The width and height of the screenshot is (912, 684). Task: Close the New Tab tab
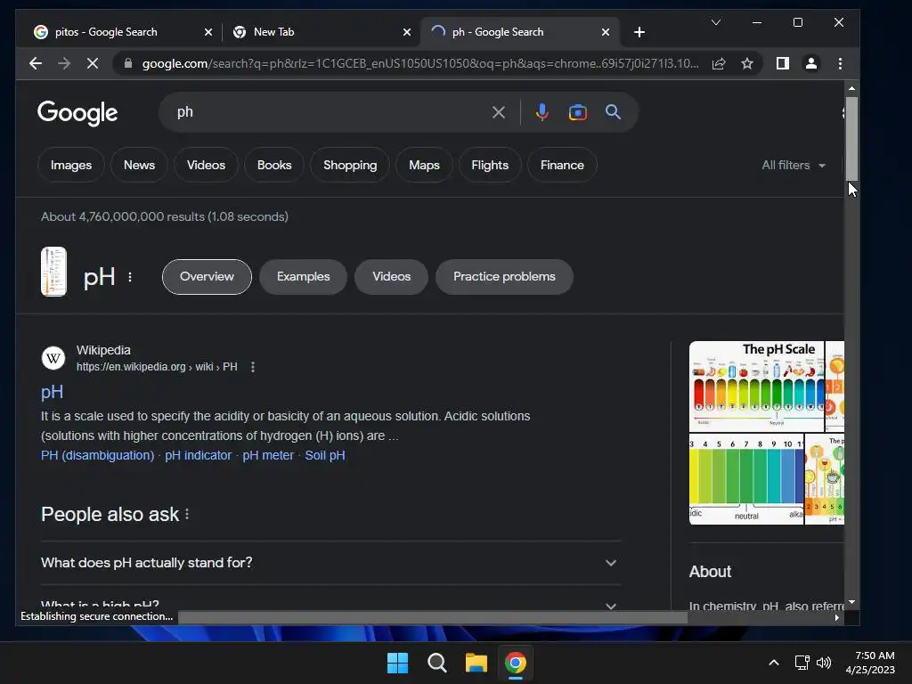[x=407, y=33]
